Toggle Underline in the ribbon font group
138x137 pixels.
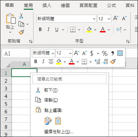(57, 30)
